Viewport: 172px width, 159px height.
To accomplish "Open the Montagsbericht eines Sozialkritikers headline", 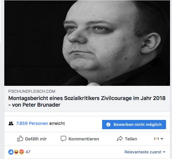I will (87, 101).
